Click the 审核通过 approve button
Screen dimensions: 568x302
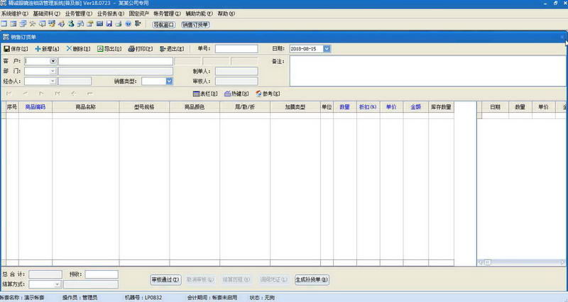pyautogui.click(x=165, y=279)
